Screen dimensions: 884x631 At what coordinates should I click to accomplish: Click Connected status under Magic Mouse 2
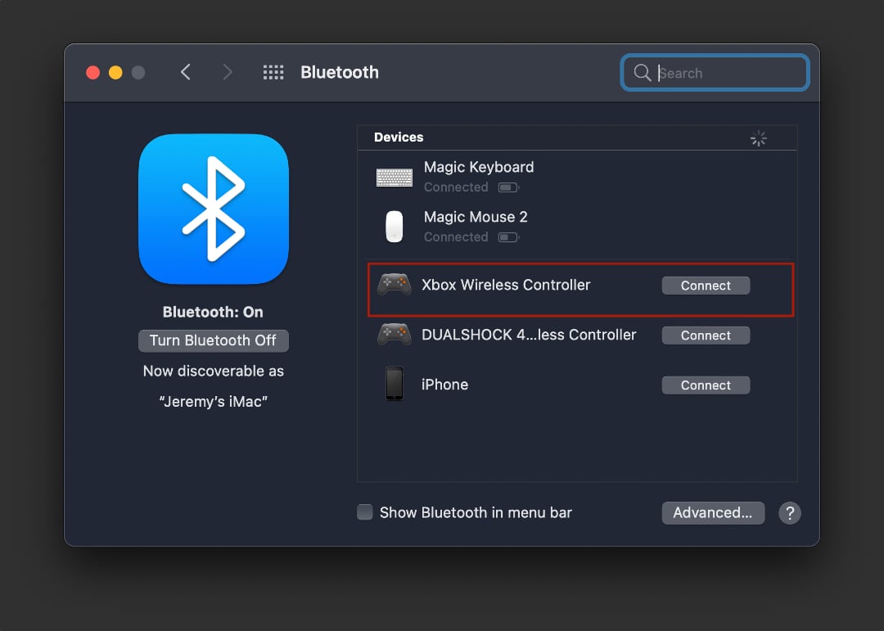456,237
